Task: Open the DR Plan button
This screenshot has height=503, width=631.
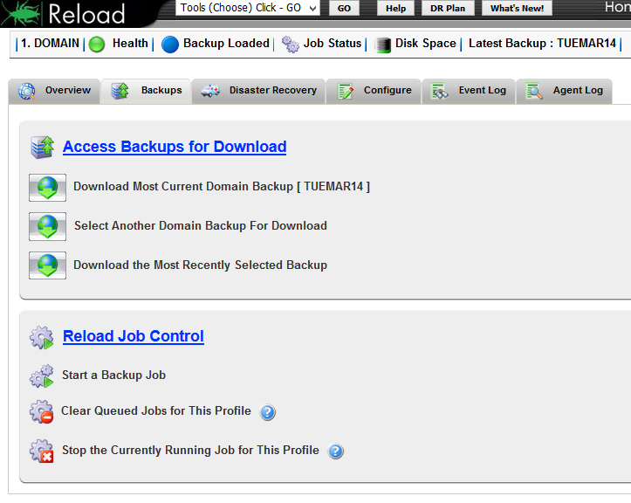Action: [448, 8]
